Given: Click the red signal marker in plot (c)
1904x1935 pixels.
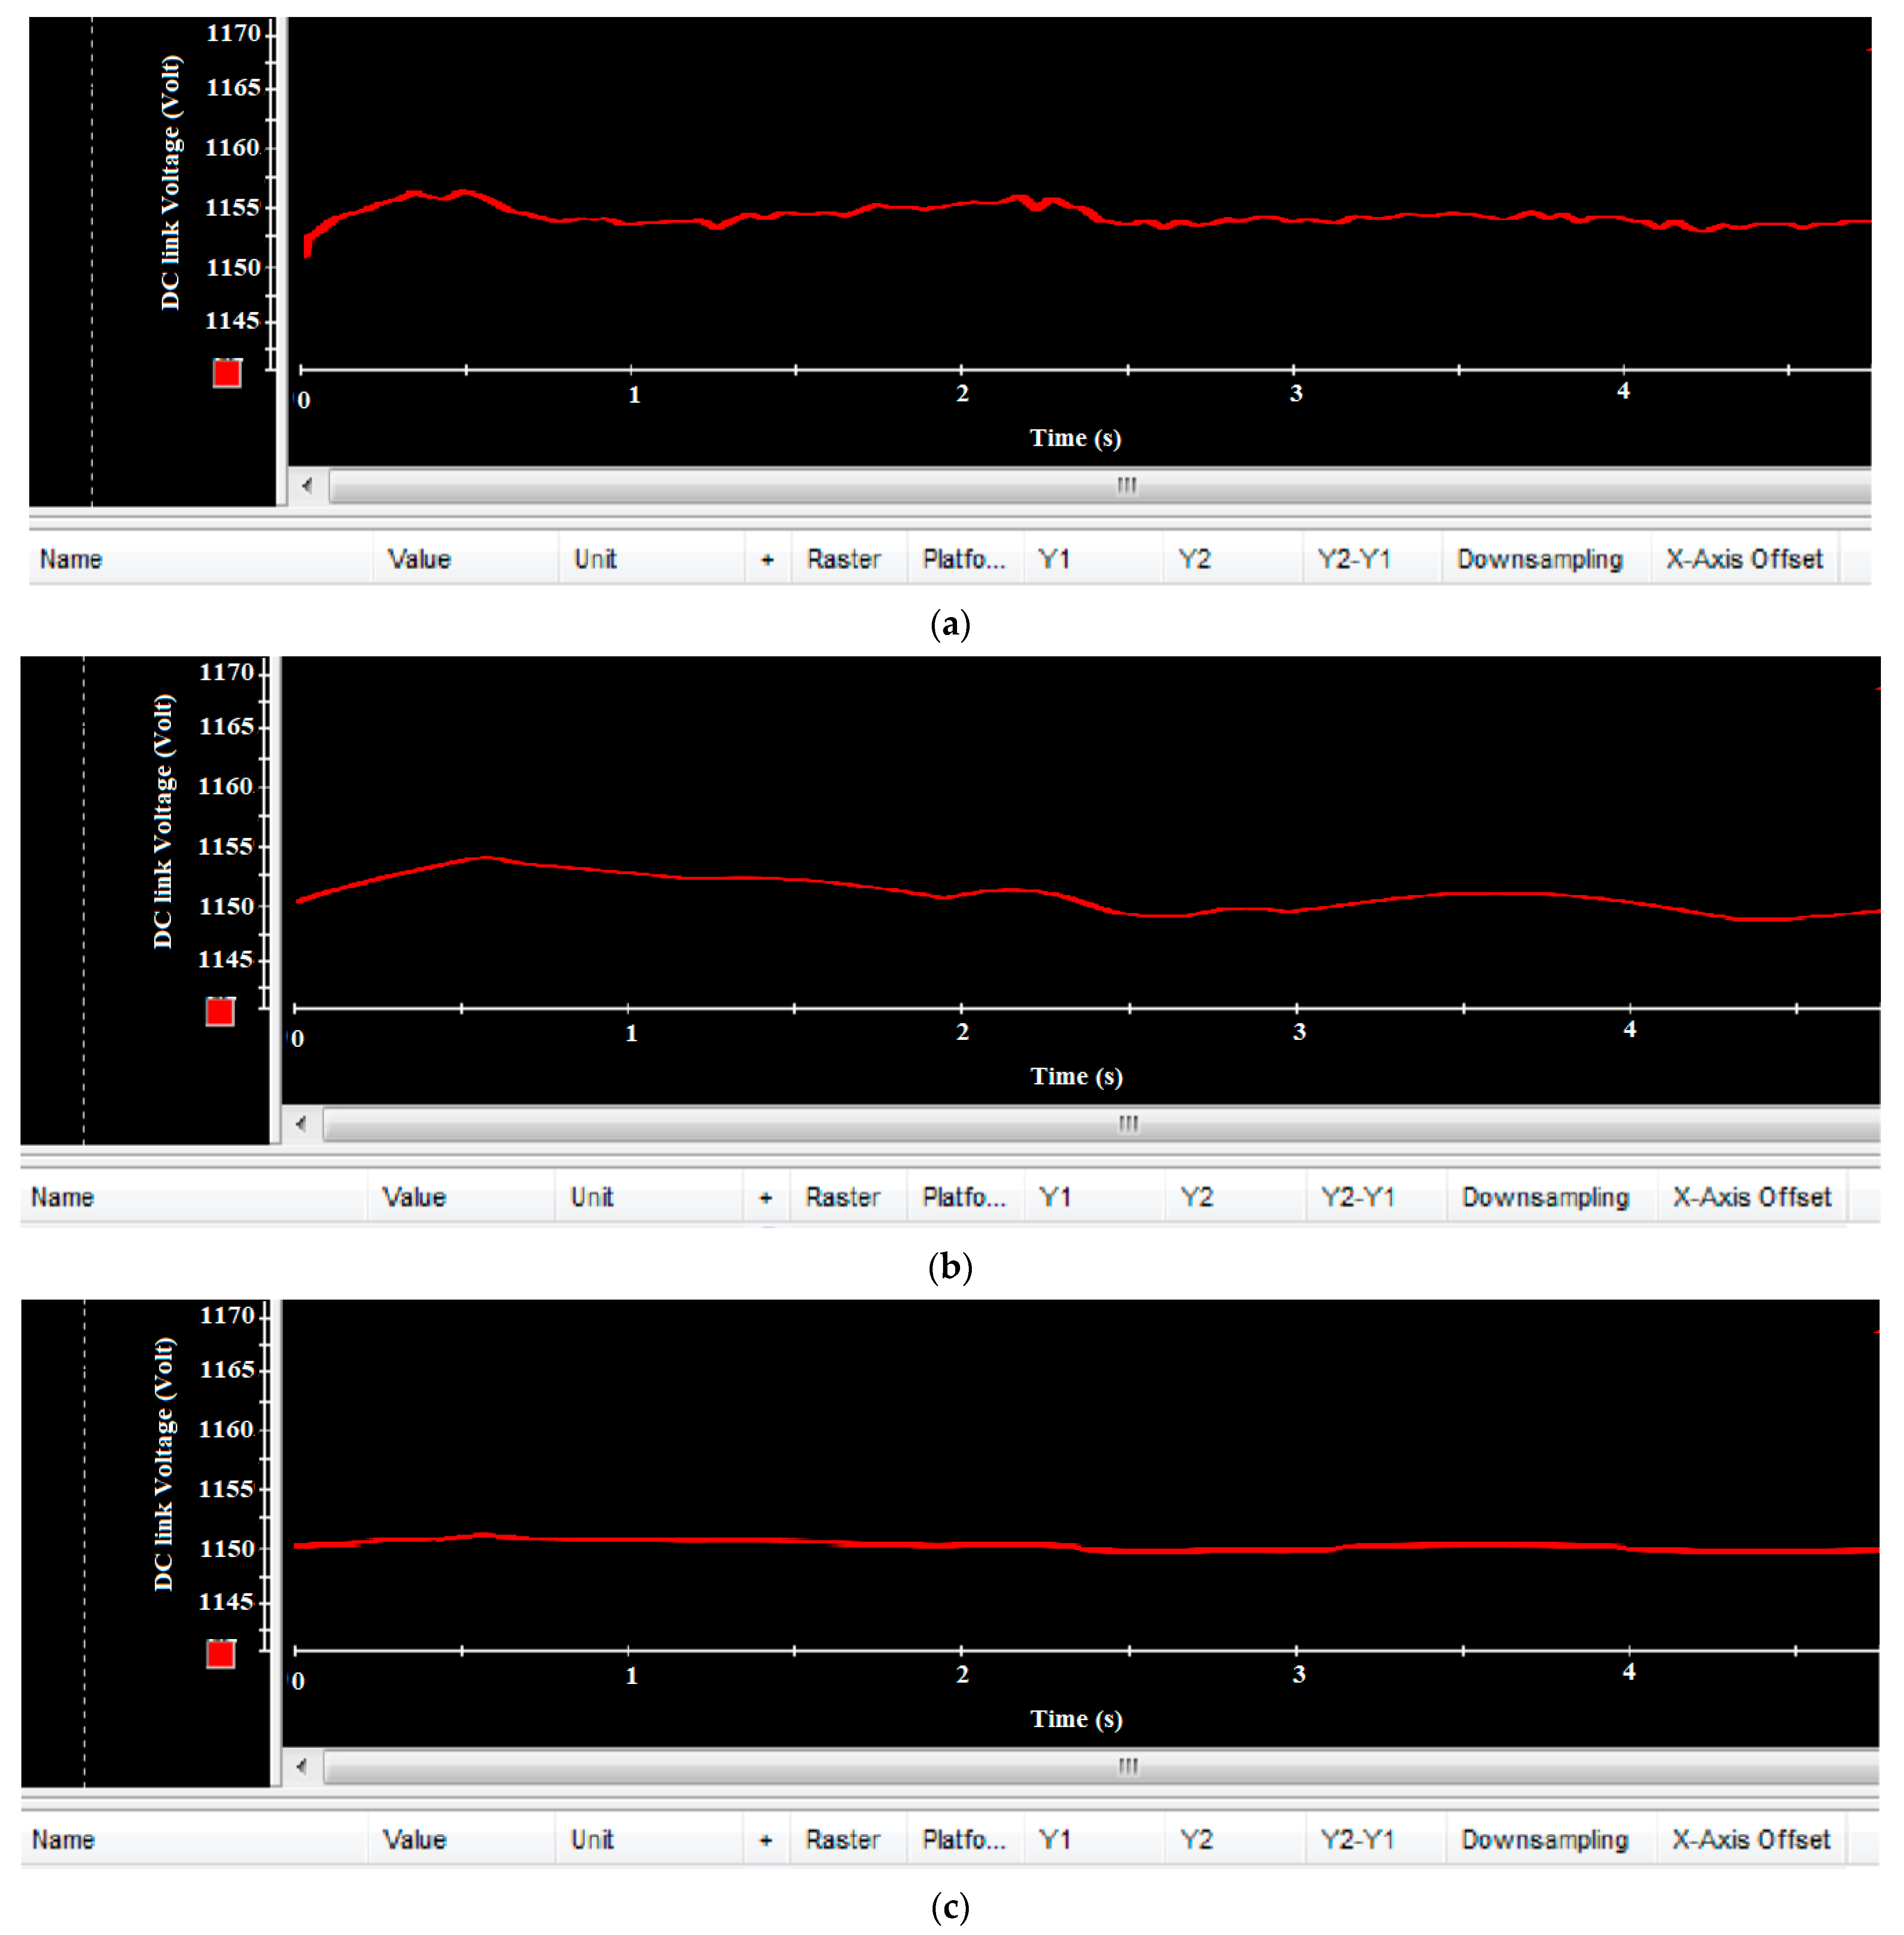Looking at the screenshot, I should pos(220,1654).
